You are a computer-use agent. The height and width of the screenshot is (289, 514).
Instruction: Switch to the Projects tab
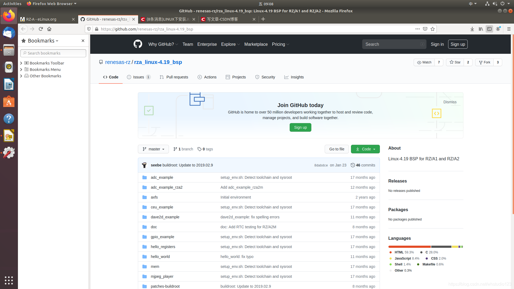236,77
